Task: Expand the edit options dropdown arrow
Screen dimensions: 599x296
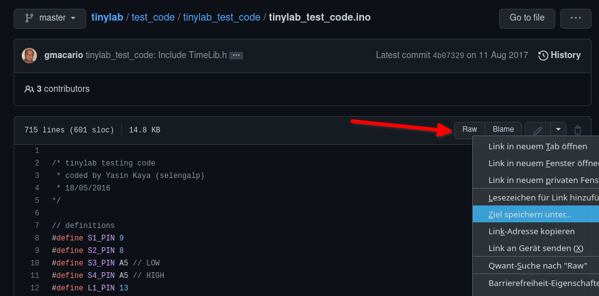Action: click(x=558, y=129)
